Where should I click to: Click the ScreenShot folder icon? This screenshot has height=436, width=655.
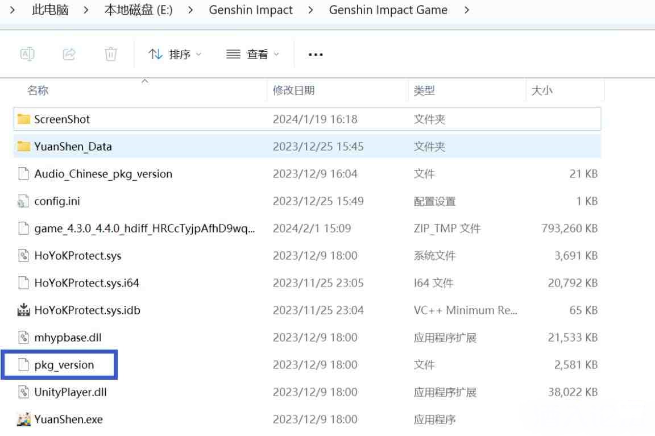[24, 119]
